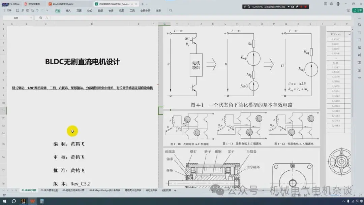Screen dimensions: 364x205
Task: Add a new sheet with the plus button
Action: (175, 191)
